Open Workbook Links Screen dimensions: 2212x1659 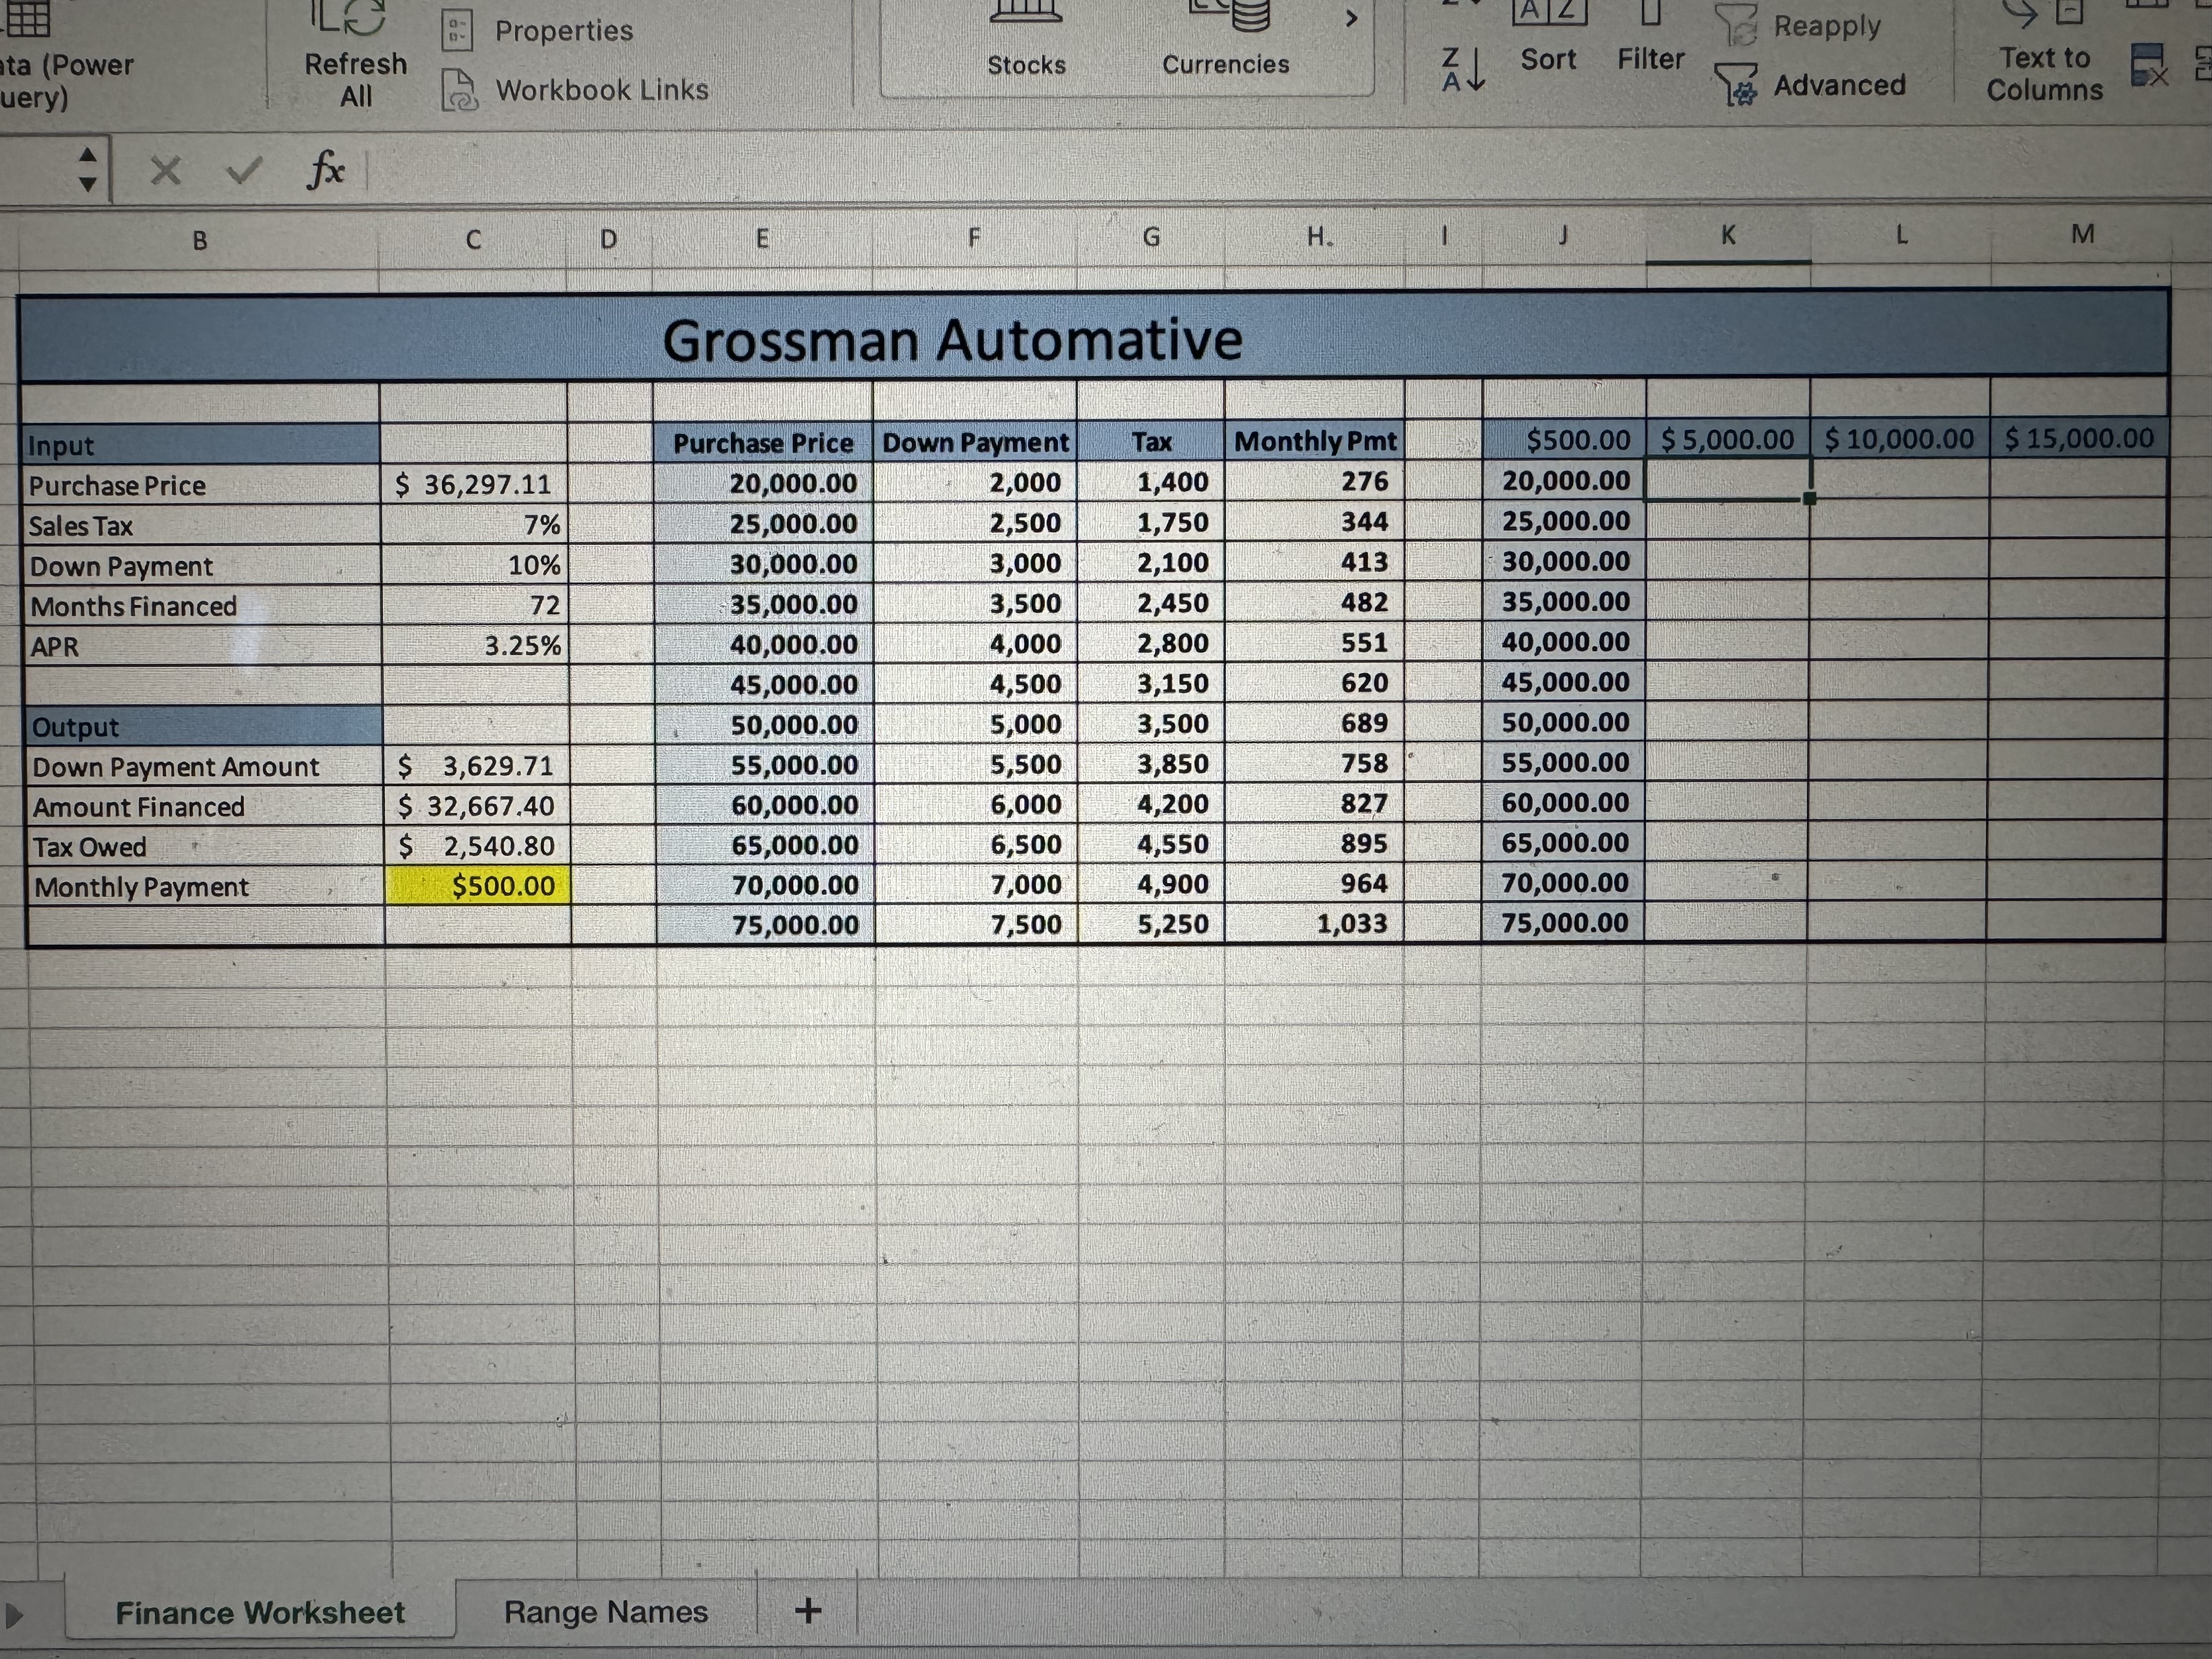point(601,90)
